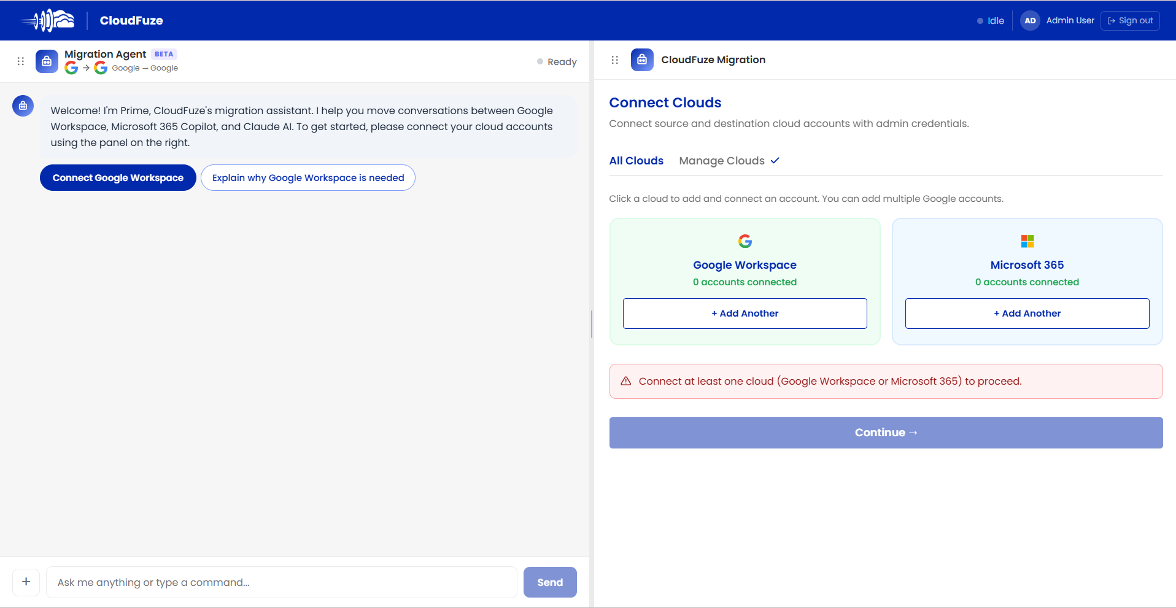The width and height of the screenshot is (1176, 608).
Task: Click the Migration Agent bot icon
Action: coord(47,61)
